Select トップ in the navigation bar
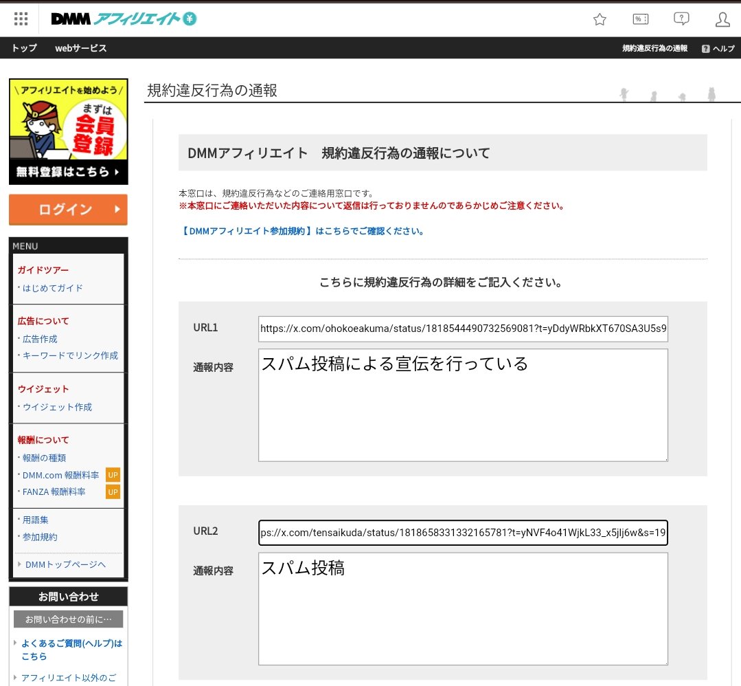 point(23,48)
